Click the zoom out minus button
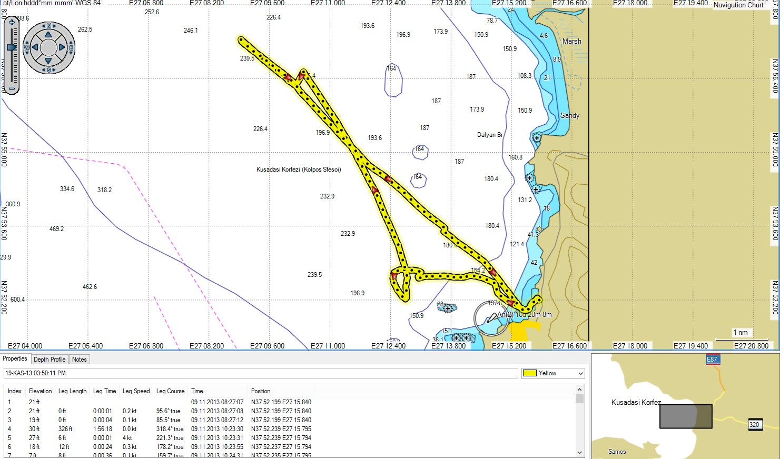 [x=12, y=89]
